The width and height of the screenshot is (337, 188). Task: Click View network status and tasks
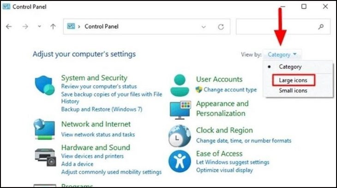[98, 135]
